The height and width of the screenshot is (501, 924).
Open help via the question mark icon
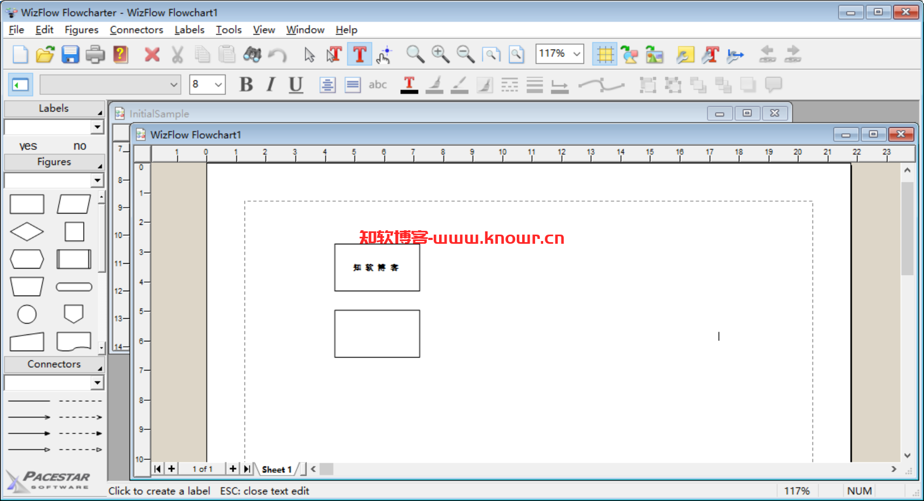coord(121,54)
